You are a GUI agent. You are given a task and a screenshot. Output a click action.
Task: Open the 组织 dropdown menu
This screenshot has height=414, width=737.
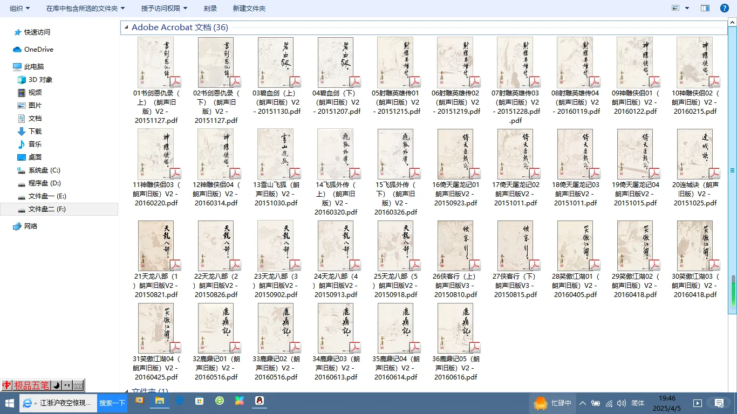coord(20,9)
